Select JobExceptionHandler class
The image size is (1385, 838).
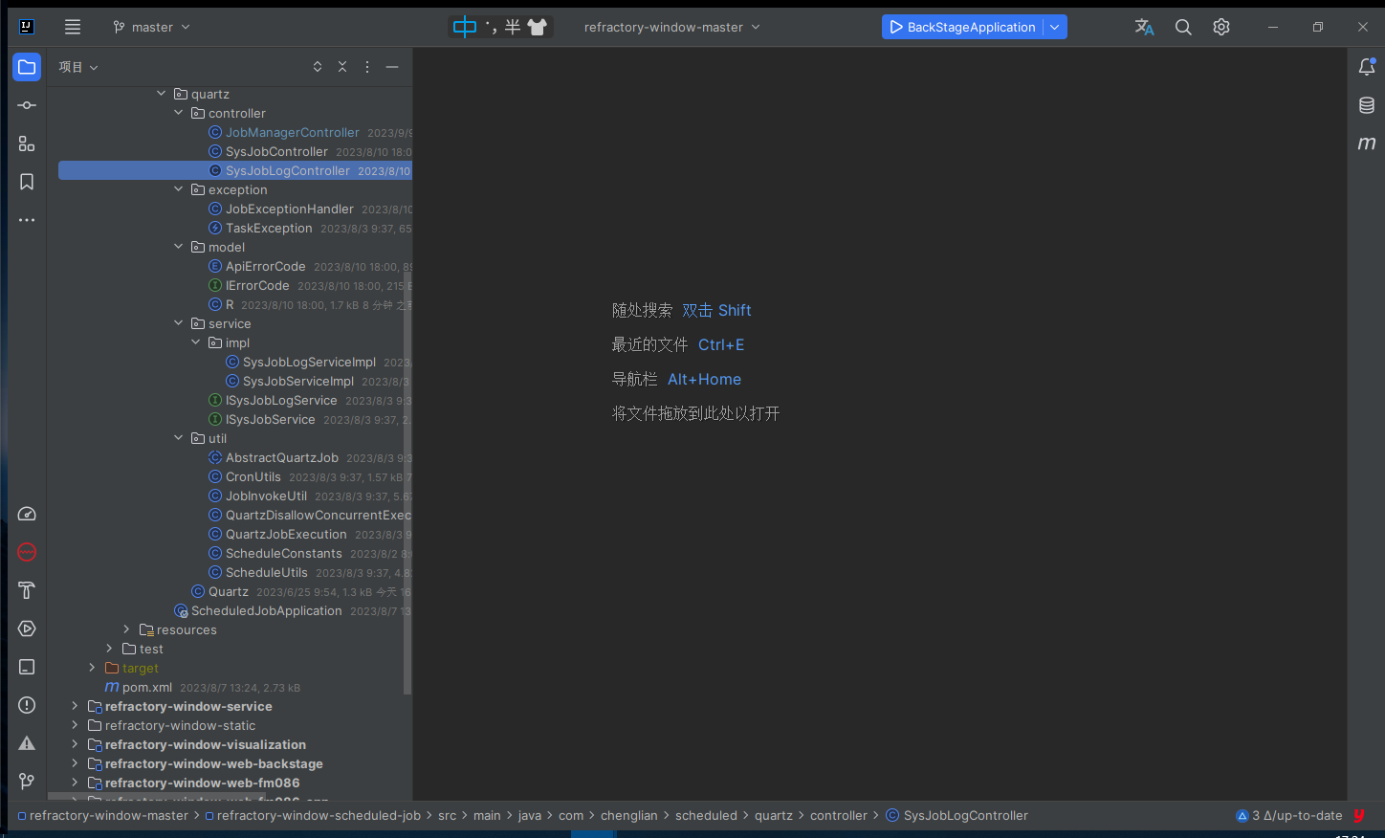tap(289, 209)
